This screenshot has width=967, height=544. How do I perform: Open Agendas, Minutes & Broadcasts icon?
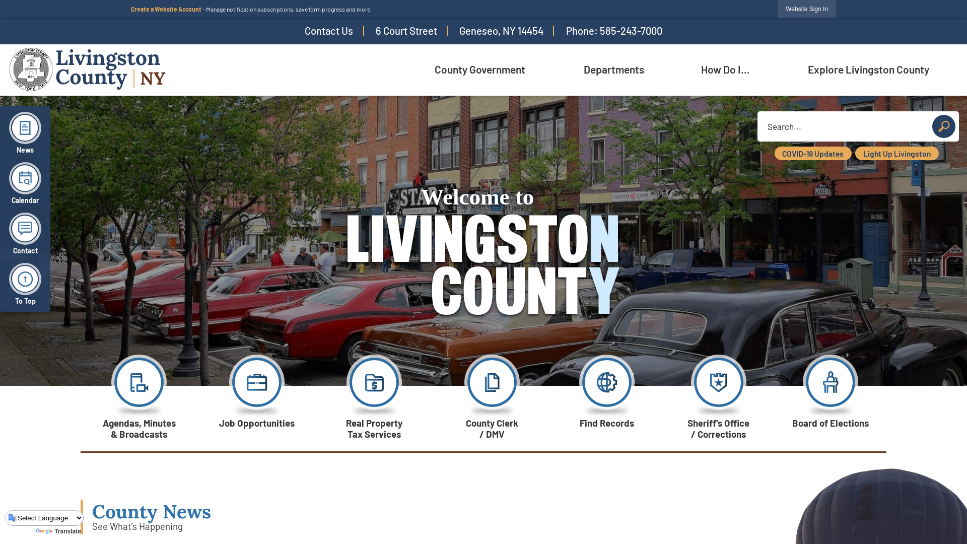tap(139, 383)
